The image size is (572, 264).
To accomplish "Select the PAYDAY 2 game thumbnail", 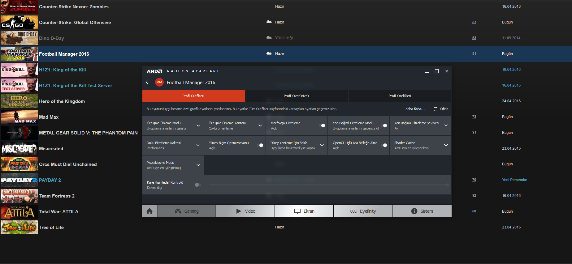I will click(19, 180).
